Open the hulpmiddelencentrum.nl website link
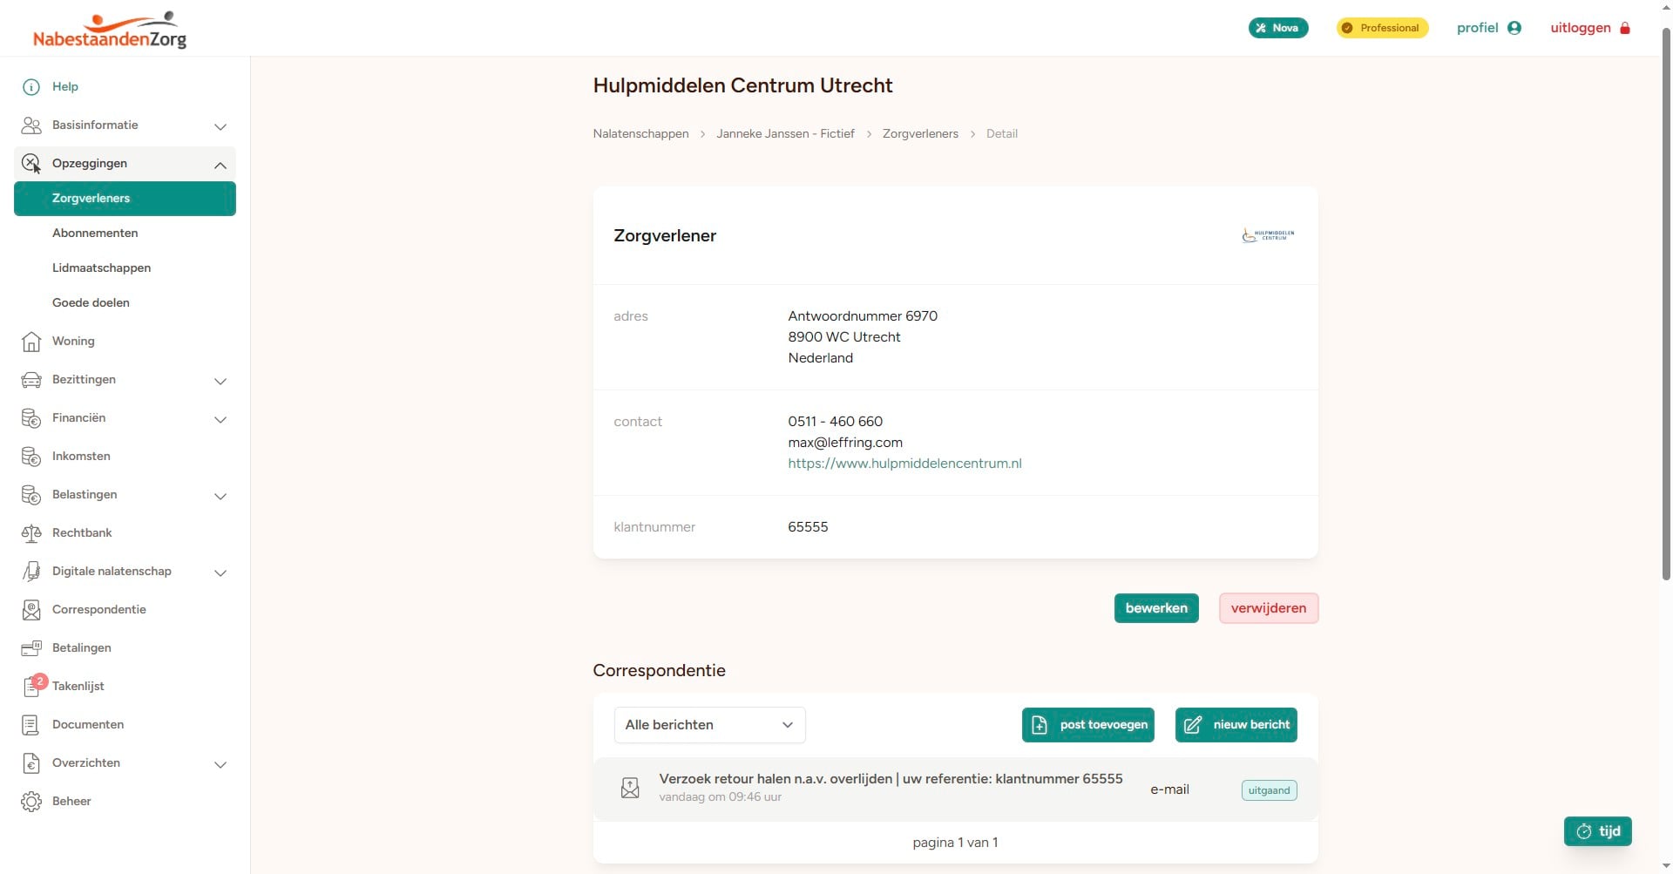Image resolution: width=1673 pixels, height=874 pixels. (x=904, y=464)
